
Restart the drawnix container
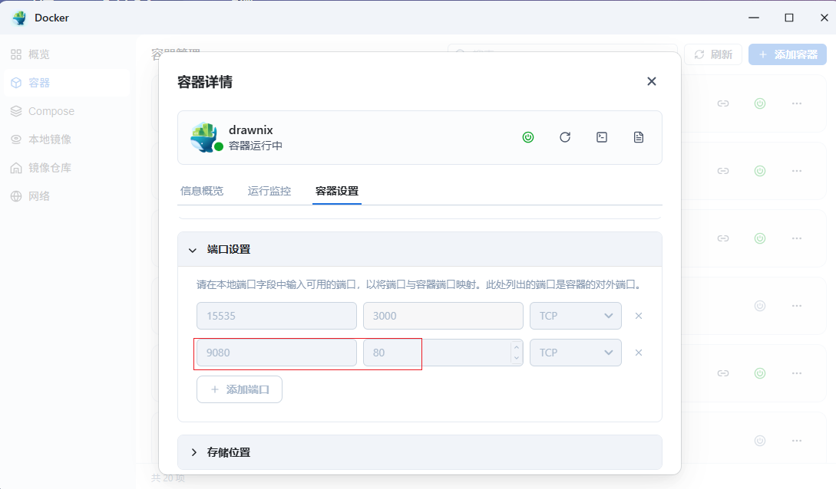(x=565, y=137)
